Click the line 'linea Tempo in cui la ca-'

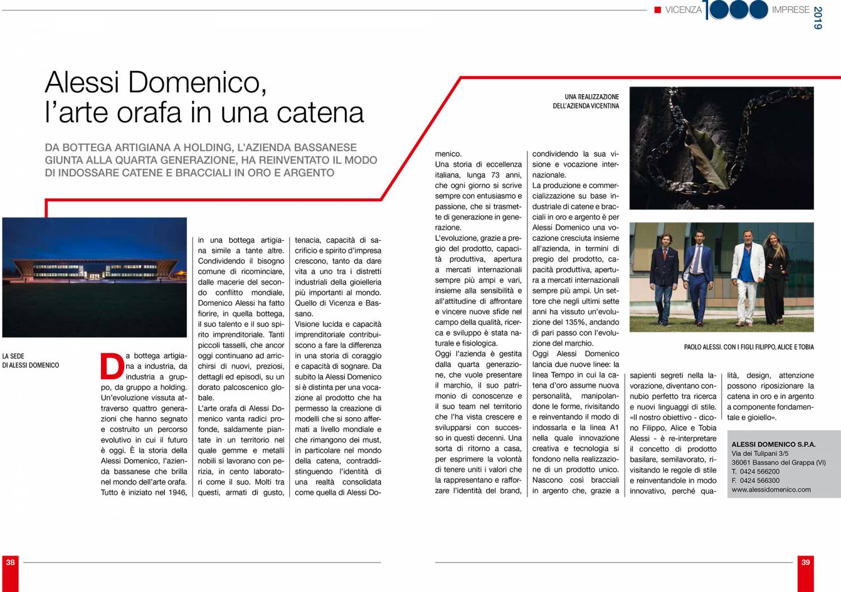pos(576,375)
